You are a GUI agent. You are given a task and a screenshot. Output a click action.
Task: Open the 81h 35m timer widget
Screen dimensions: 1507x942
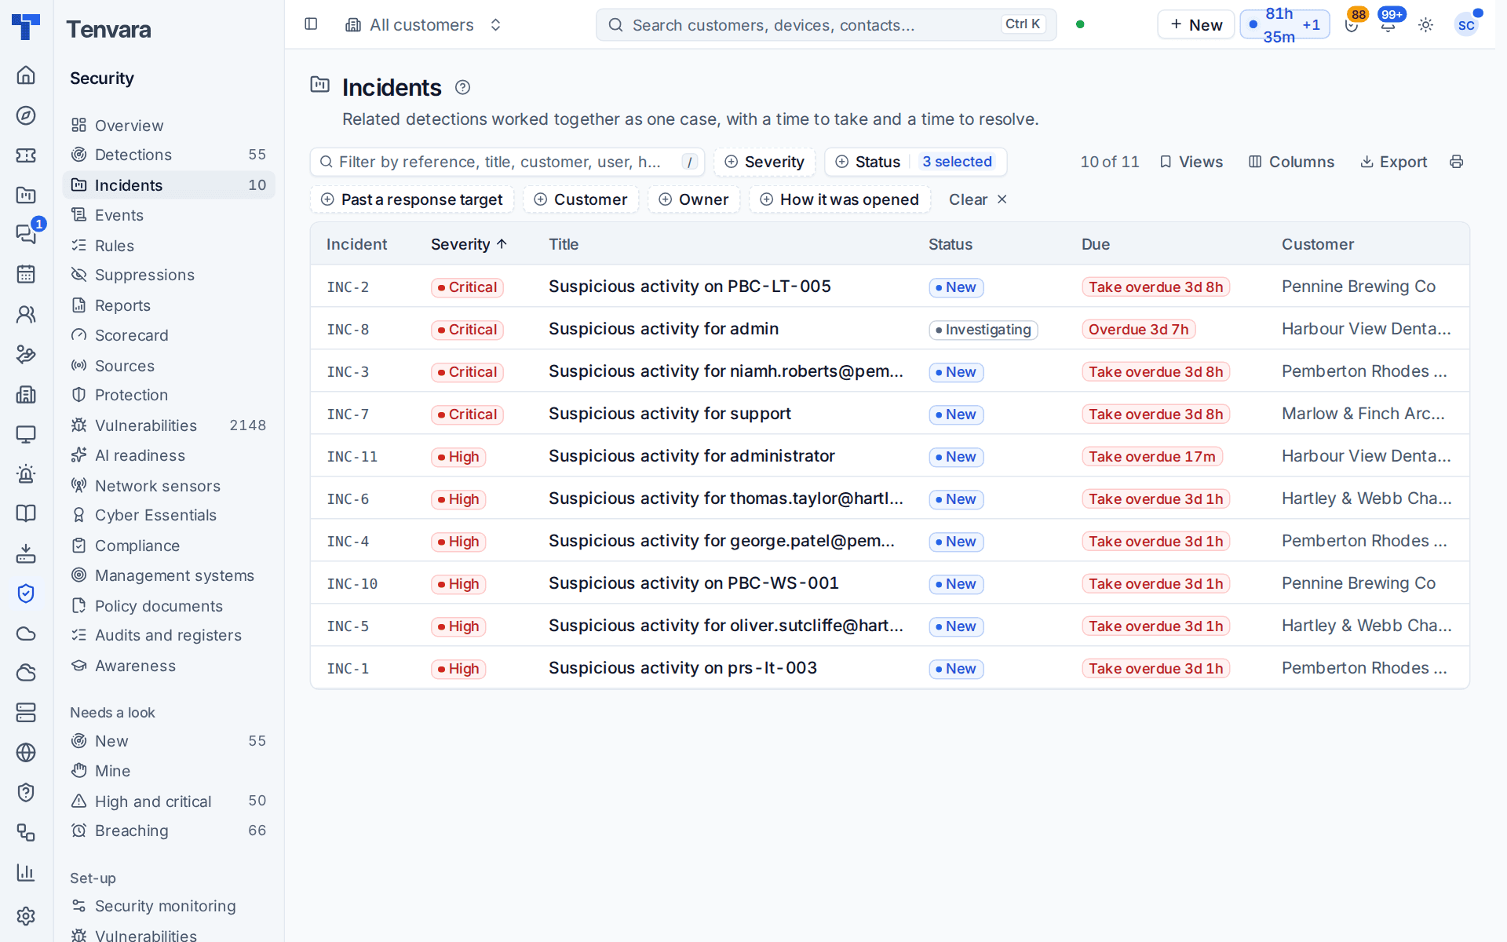click(x=1285, y=25)
